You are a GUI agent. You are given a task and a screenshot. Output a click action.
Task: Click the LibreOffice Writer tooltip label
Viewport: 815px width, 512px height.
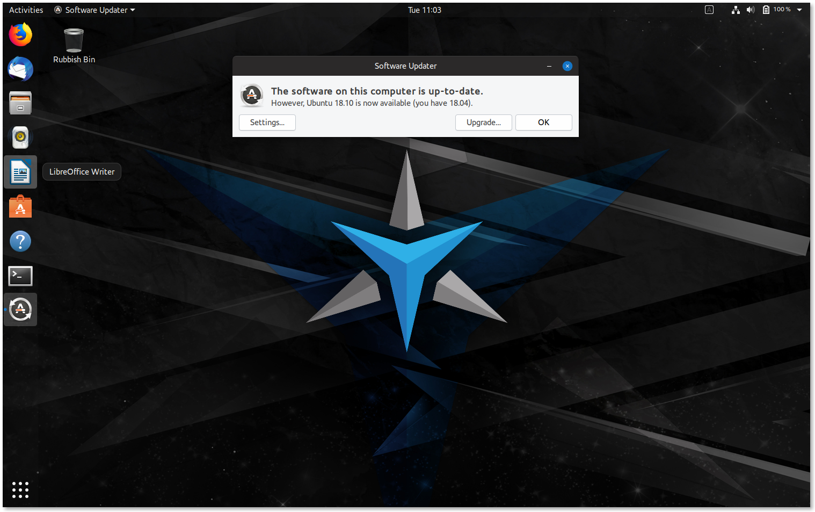[82, 172]
